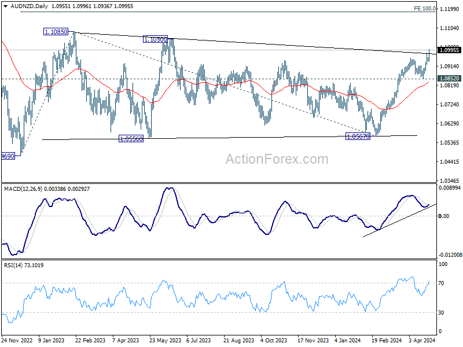The image size is (463, 347).
Task: Select the 4 Oct 2023 date label
Action: coord(274,340)
